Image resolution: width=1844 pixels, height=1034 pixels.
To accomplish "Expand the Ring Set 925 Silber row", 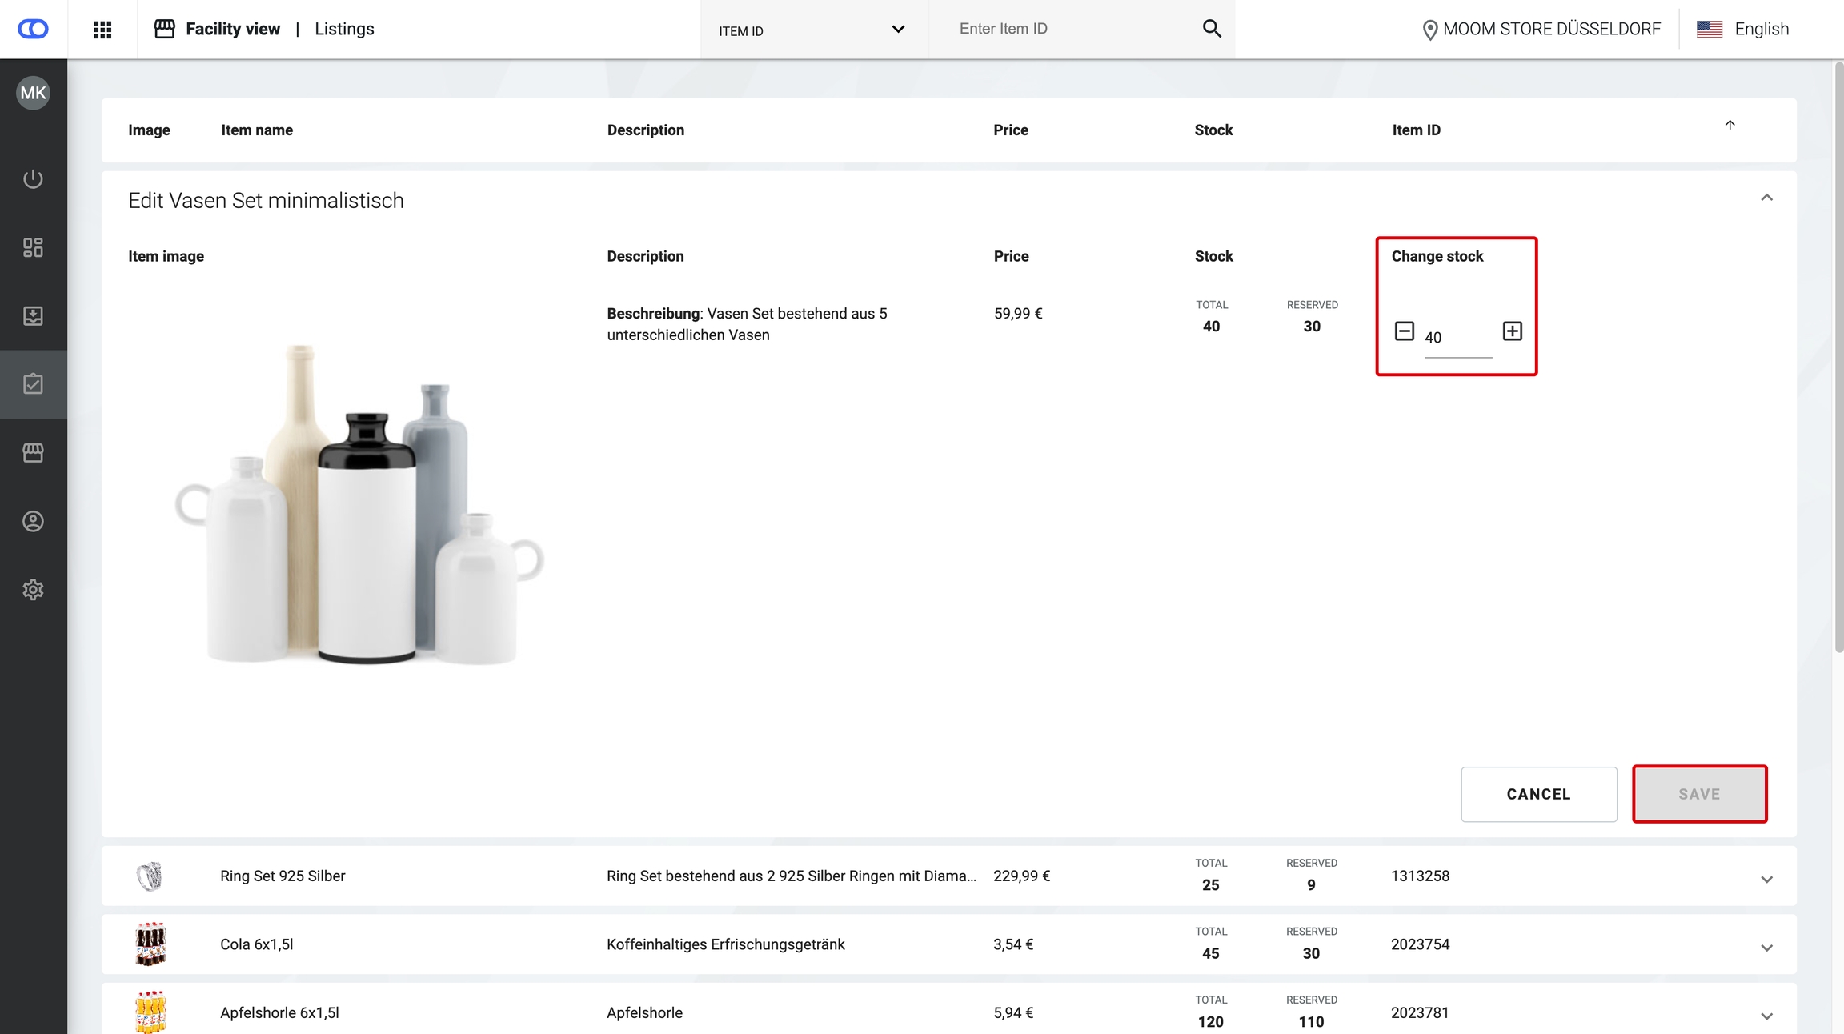I will [x=1766, y=879].
